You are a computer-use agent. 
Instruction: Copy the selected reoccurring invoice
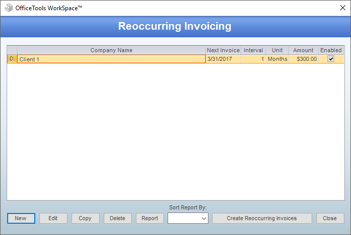click(85, 218)
